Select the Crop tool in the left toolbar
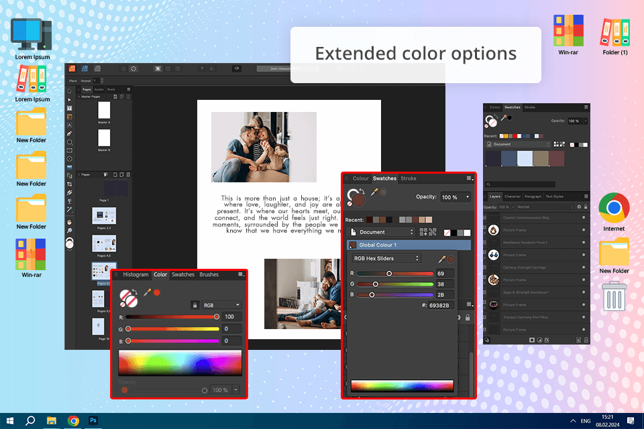644x429 pixels. click(69, 184)
